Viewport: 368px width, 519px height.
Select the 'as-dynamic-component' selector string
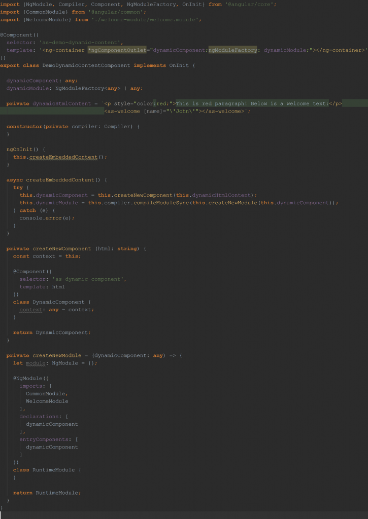pyautogui.click(x=88, y=279)
